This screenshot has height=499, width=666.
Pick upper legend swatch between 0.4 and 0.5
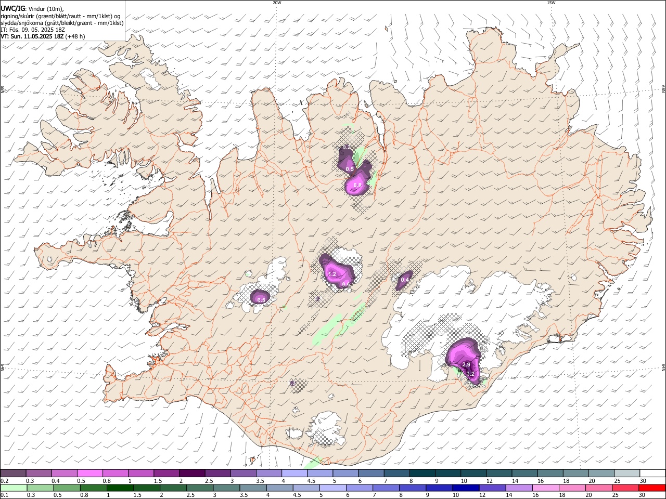(65, 474)
